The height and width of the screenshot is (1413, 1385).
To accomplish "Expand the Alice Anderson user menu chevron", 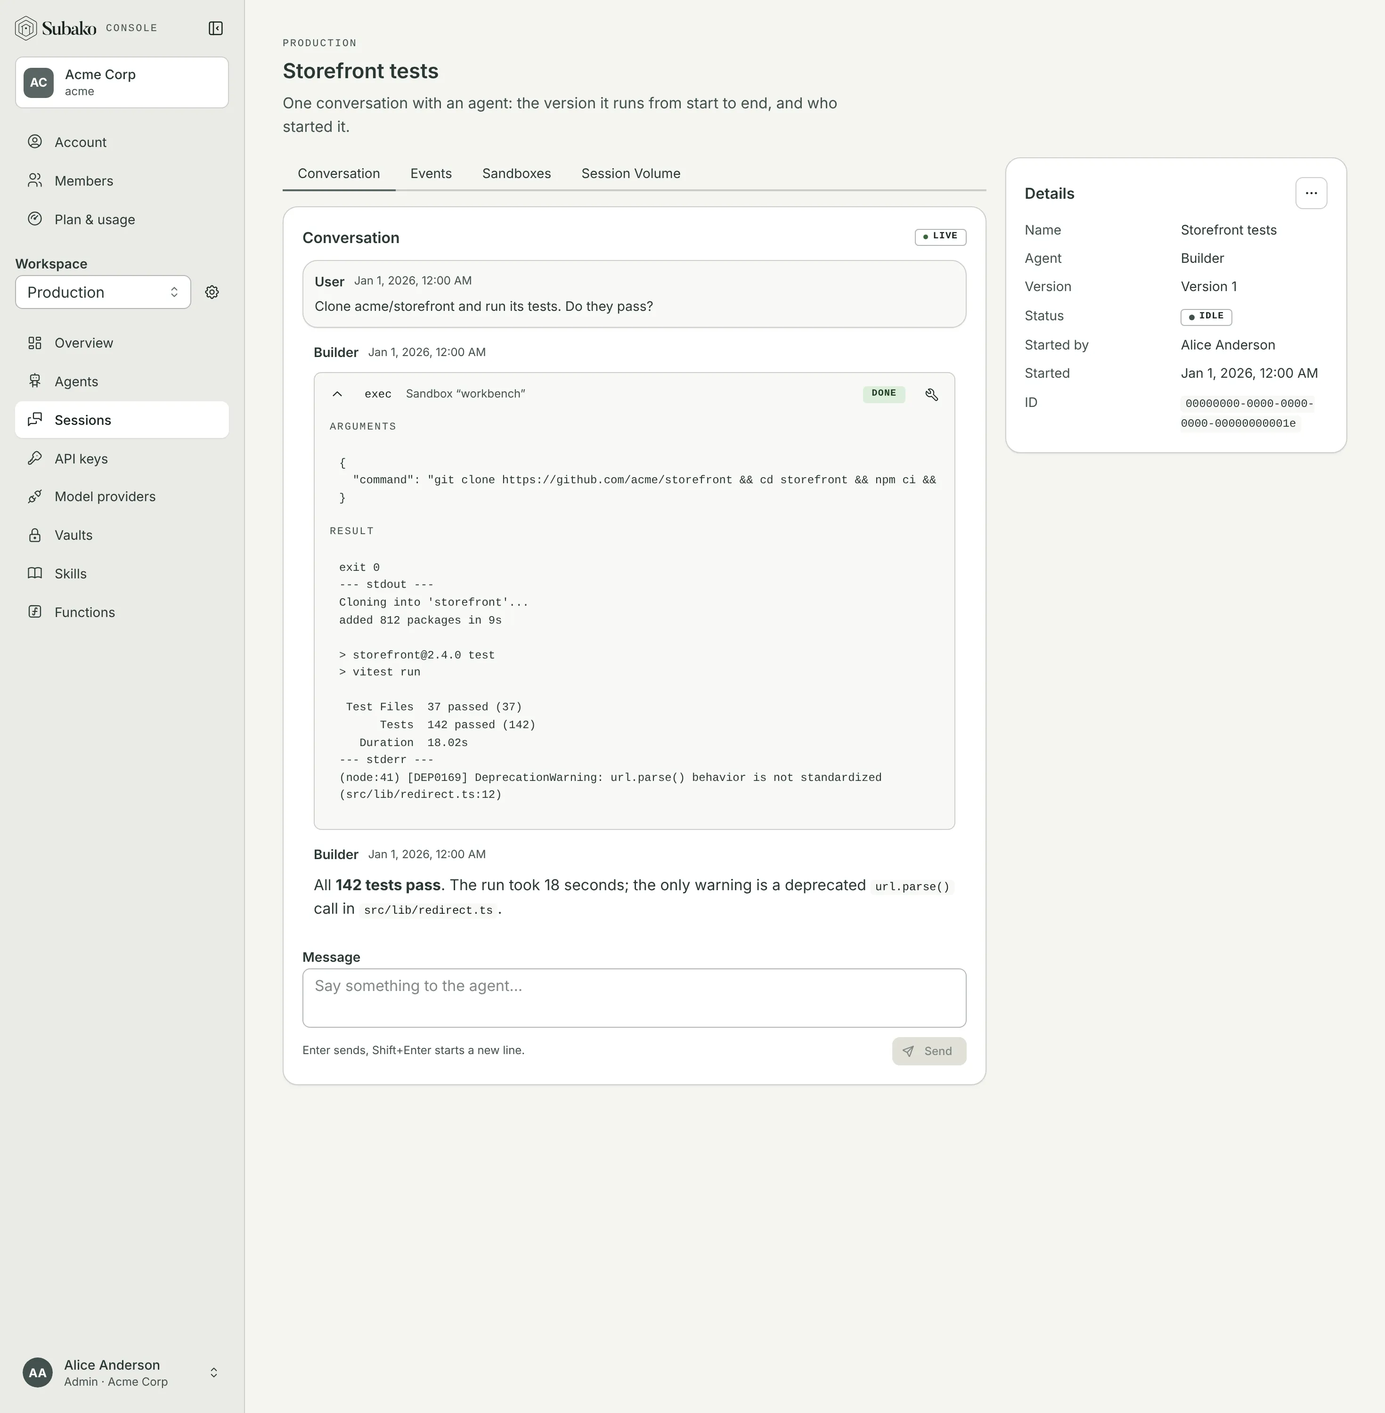I will pyautogui.click(x=214, y=1372).
